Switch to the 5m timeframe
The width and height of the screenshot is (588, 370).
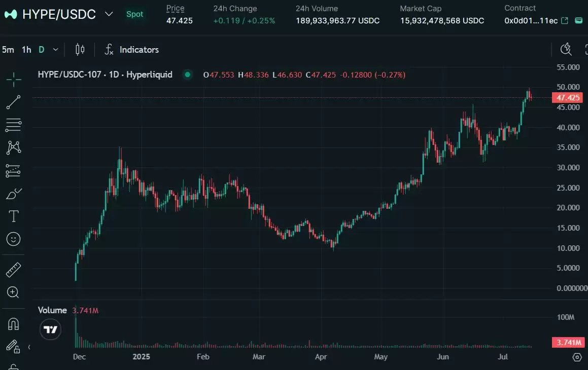(x=8, y=49)
